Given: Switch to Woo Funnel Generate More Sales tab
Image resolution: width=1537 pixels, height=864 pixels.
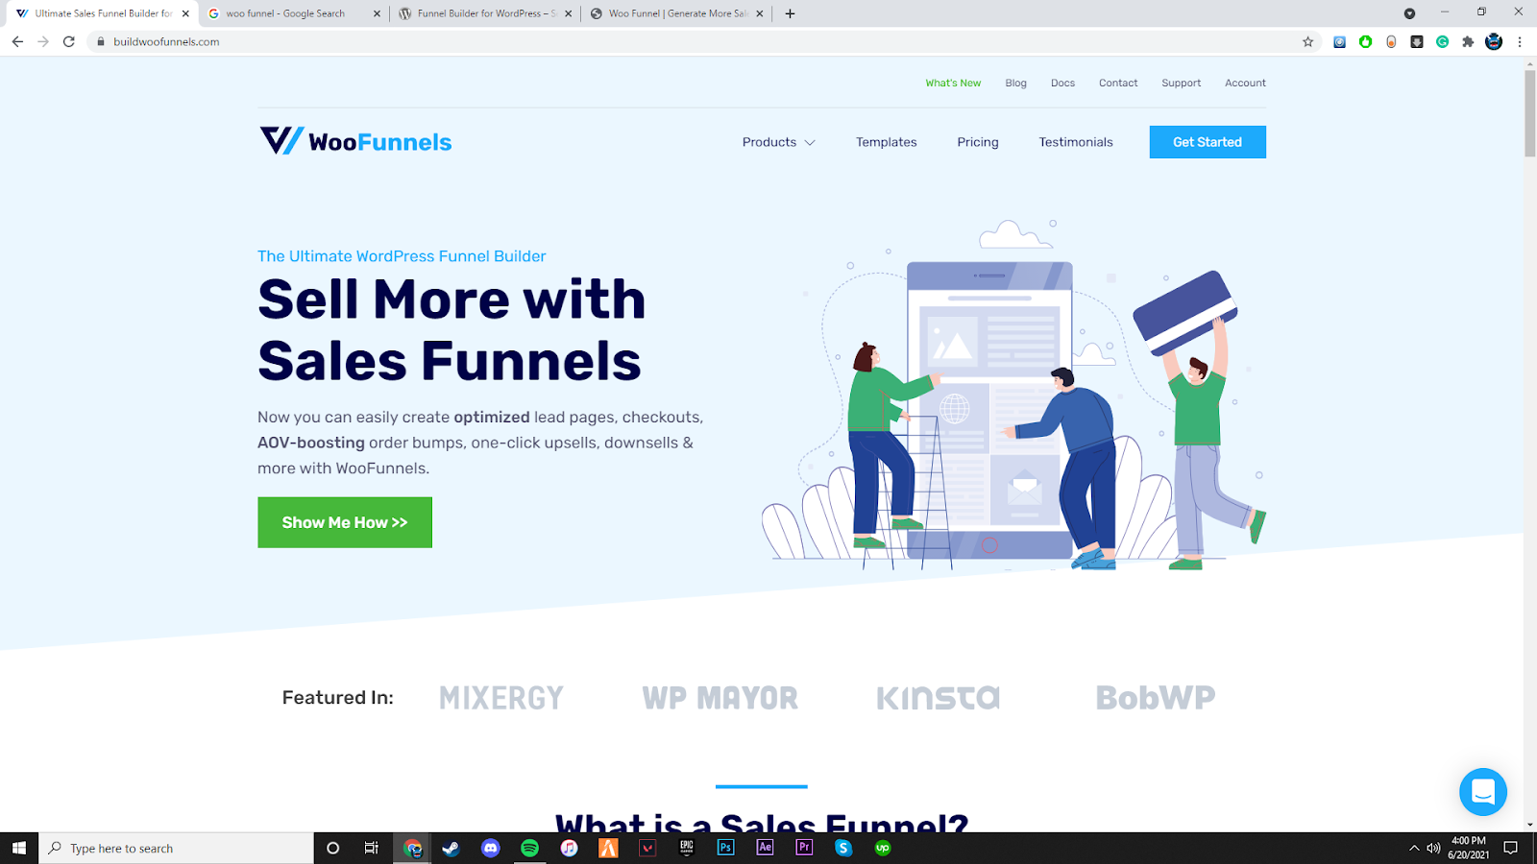Looking at the screenshot, I should point(676,13).
